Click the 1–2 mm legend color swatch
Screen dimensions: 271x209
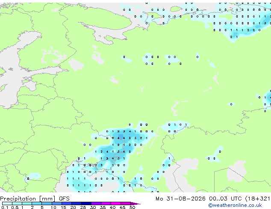[x=27, y=203]
